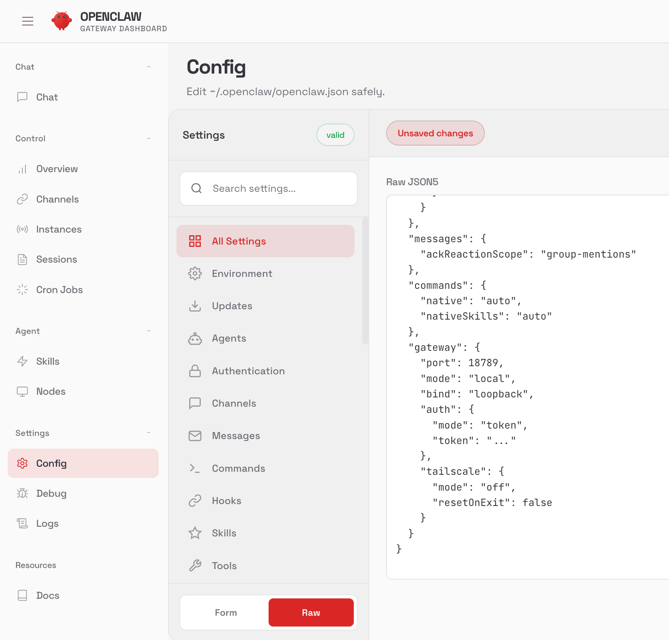Screen dimensions: 669x640
Task: Go to the Instances page
Action: coord(59,230)
